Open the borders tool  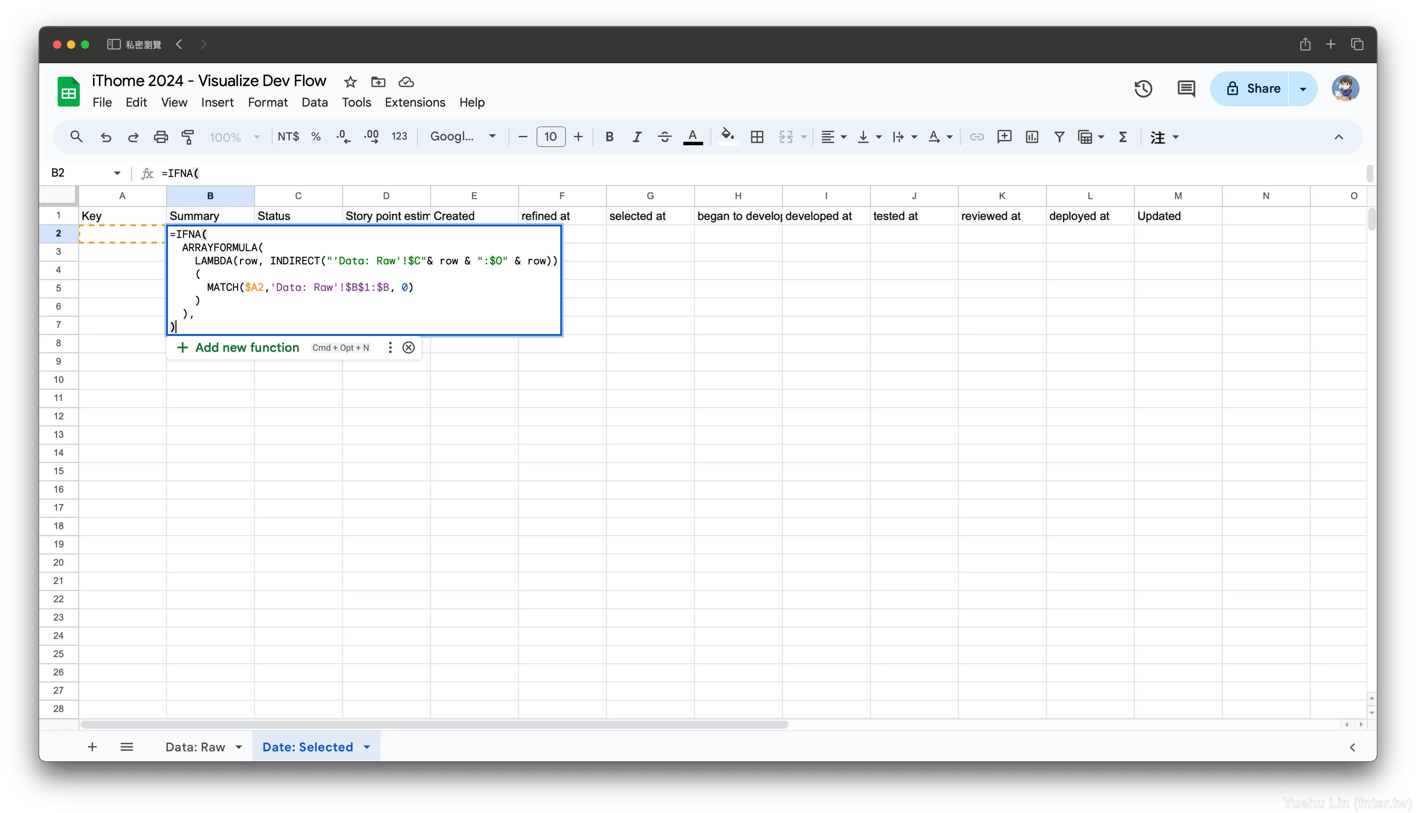coord(757,137)
